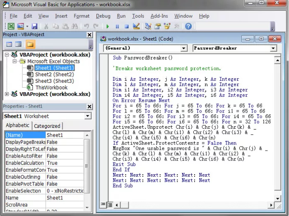This screenshot has width=289, height=216.
Task: Switch to the Categorized properties tab
Action: (47, 126)
